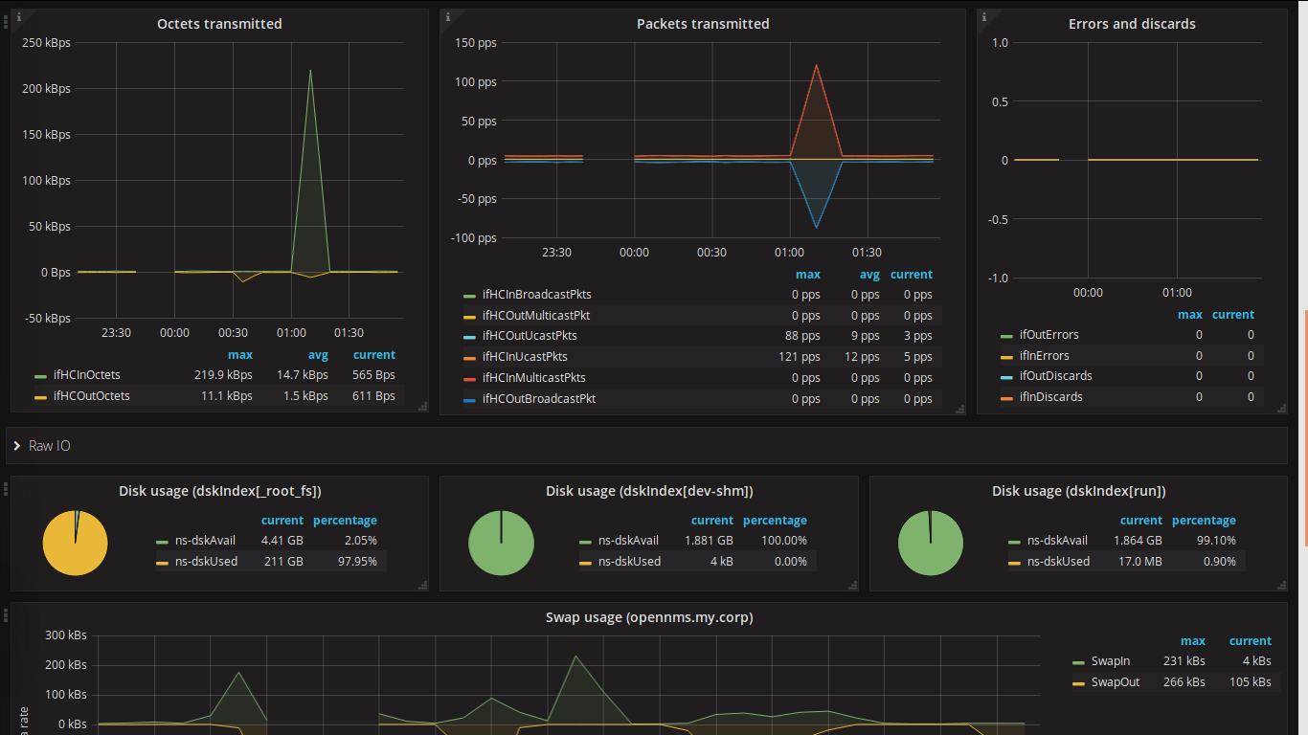Click the yellow color marker next to SwapOut
Viewport: 1308px width, 735px height.
click(x=1080, y=681)
